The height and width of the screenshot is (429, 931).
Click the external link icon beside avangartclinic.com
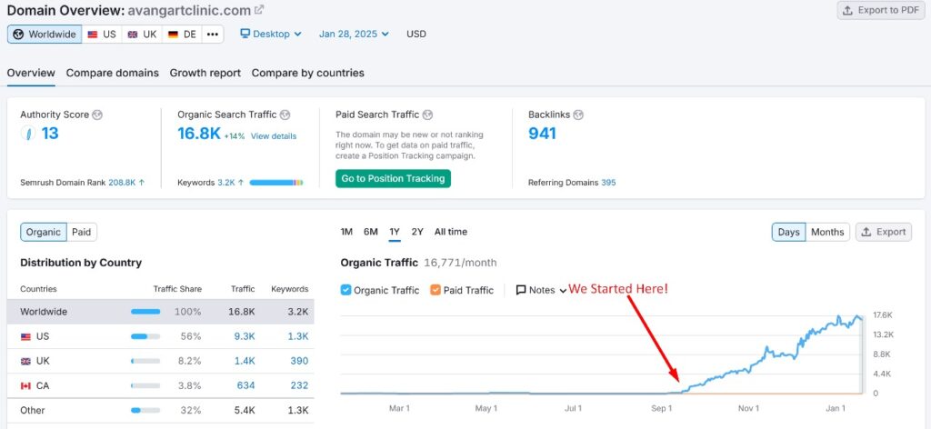(x=259, y=10)
